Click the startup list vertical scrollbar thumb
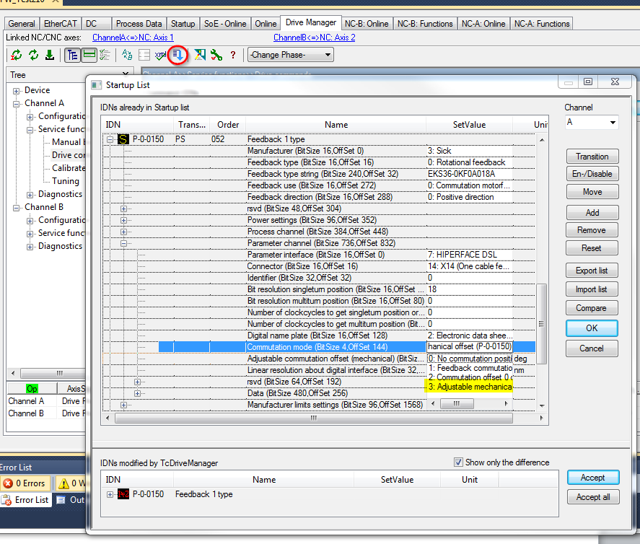 coord(542,324)
